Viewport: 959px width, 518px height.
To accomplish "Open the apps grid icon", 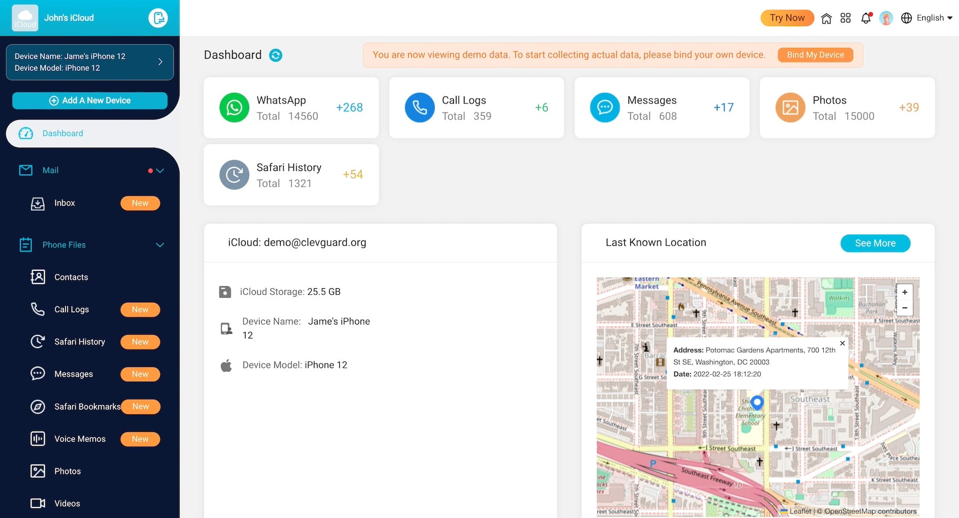I will tap(846, 18).
